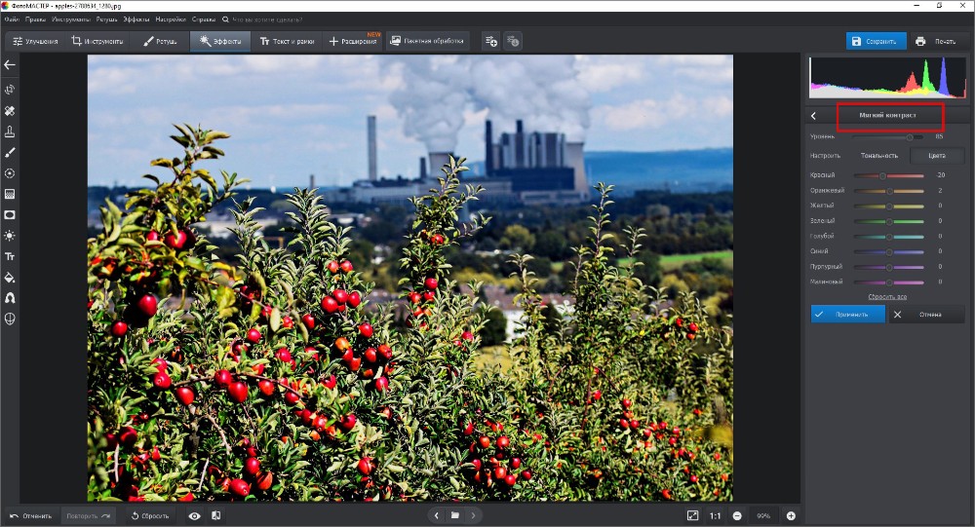
Task: Switch to the Тональность settings tab
Action: (878, 155)
